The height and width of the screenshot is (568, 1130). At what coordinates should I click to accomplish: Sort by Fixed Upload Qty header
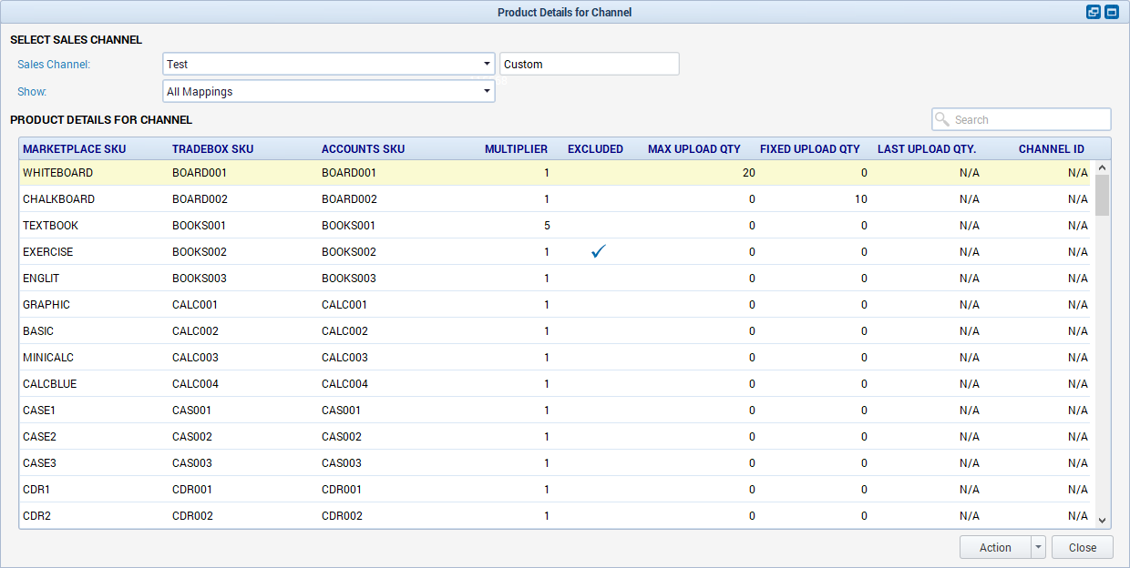click(x=809, y=149)
